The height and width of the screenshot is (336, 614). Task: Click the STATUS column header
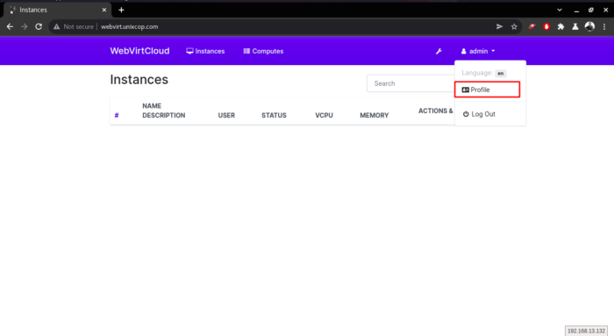pos(274,115)
